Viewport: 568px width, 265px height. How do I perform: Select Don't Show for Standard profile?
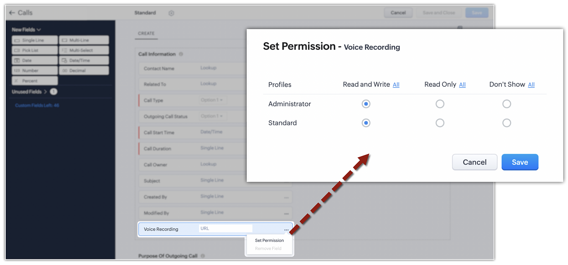point(506,123)
